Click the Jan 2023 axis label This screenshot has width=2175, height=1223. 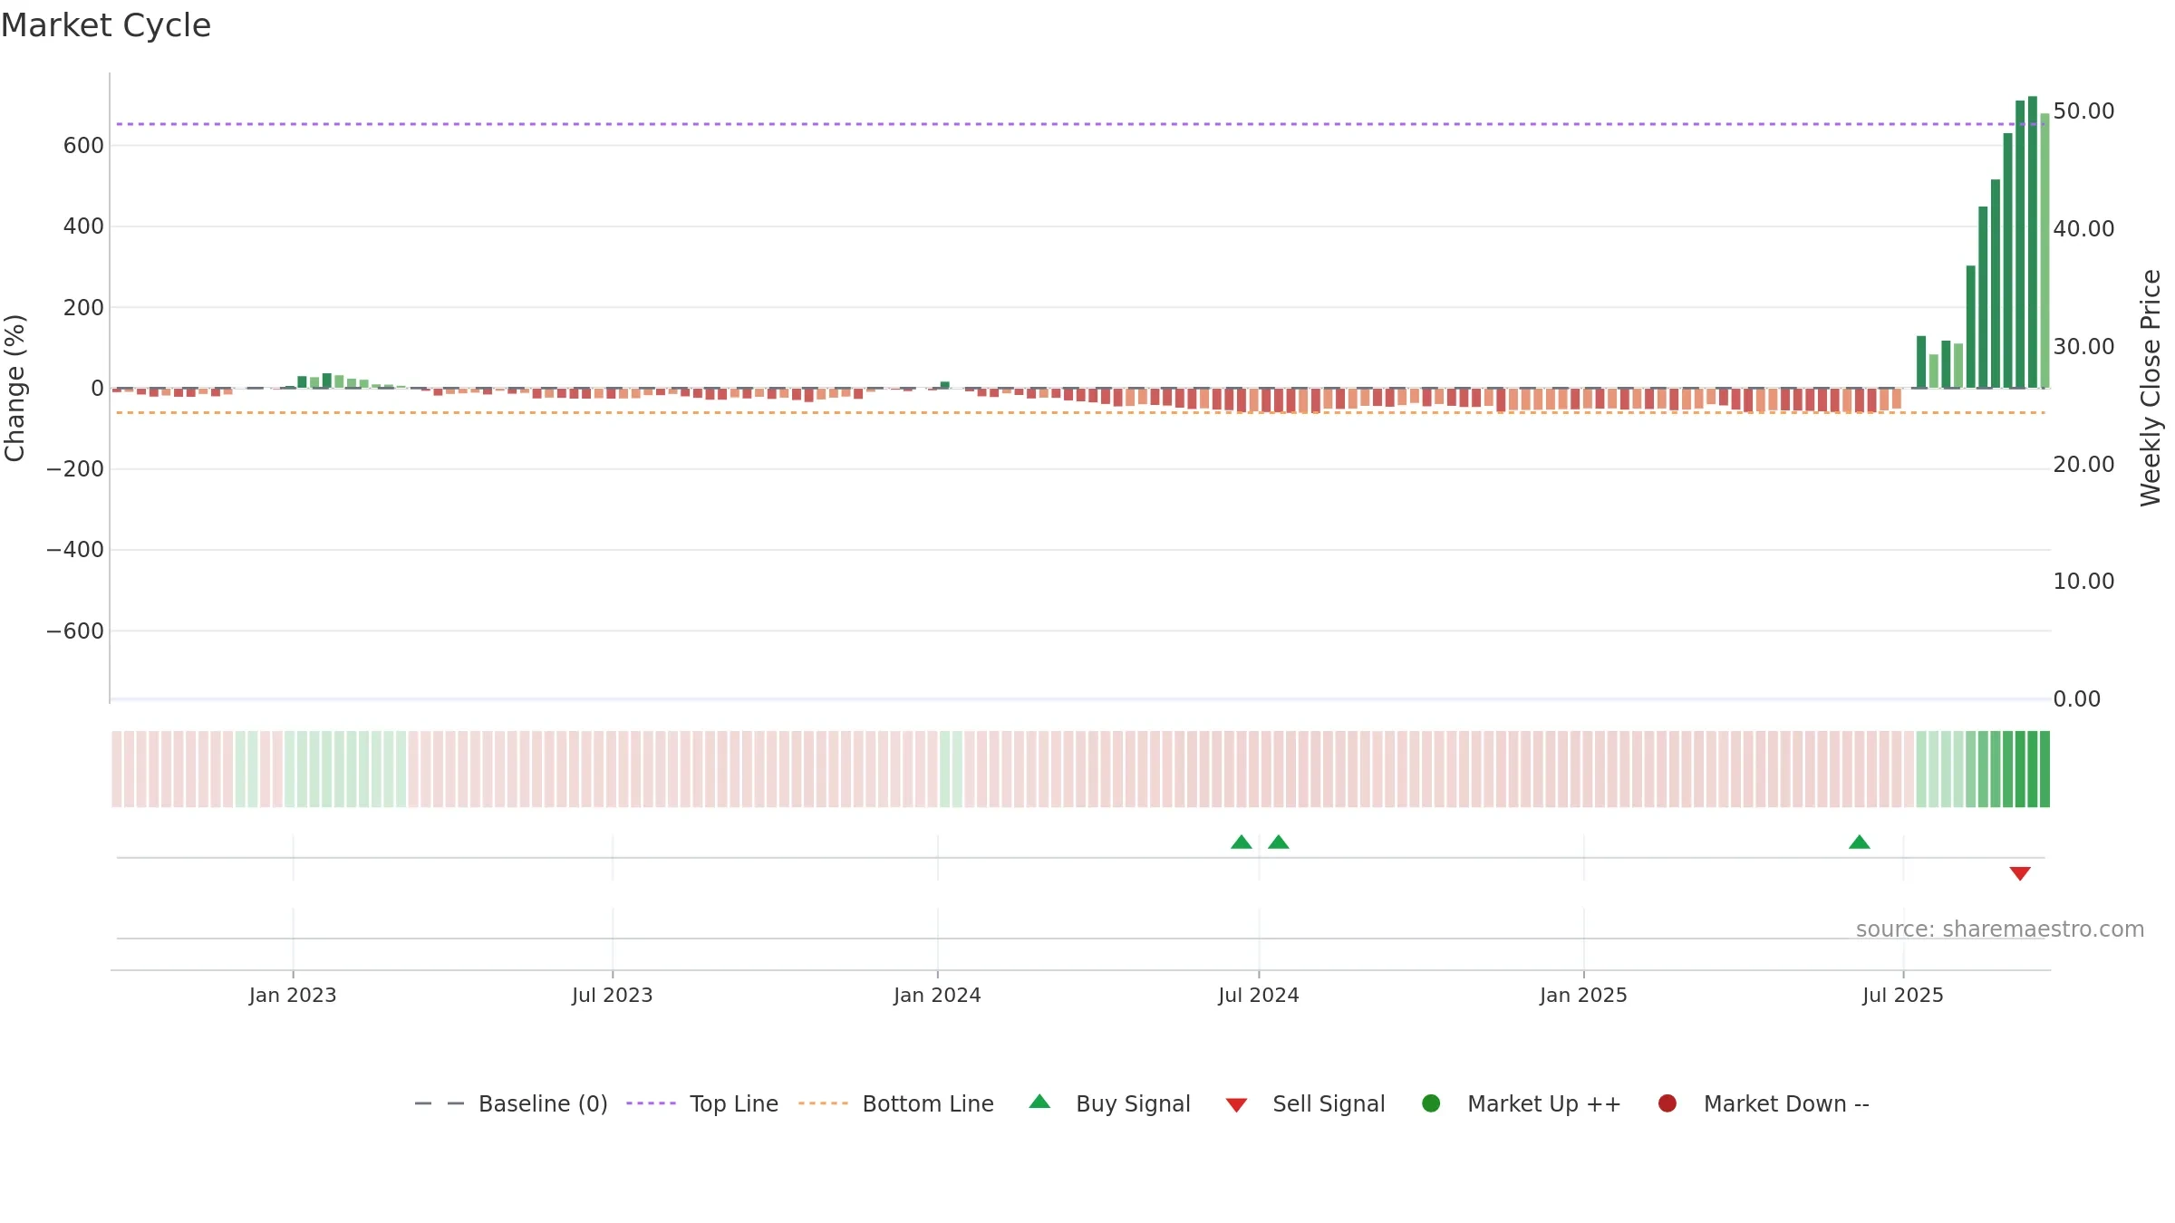pyautogui.click(x=293, y=996)
